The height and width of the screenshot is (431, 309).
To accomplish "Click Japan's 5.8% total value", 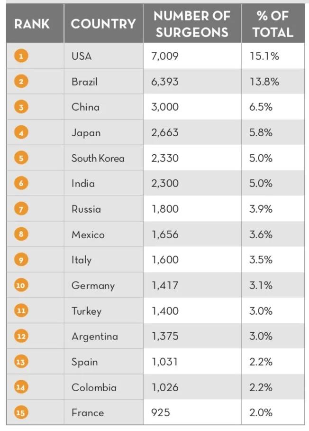I will [261, 132].
